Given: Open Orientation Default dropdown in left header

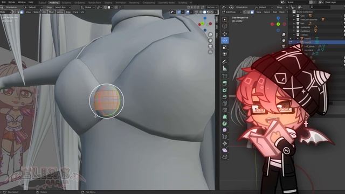Looking at the screenshot, I should 33,7.
